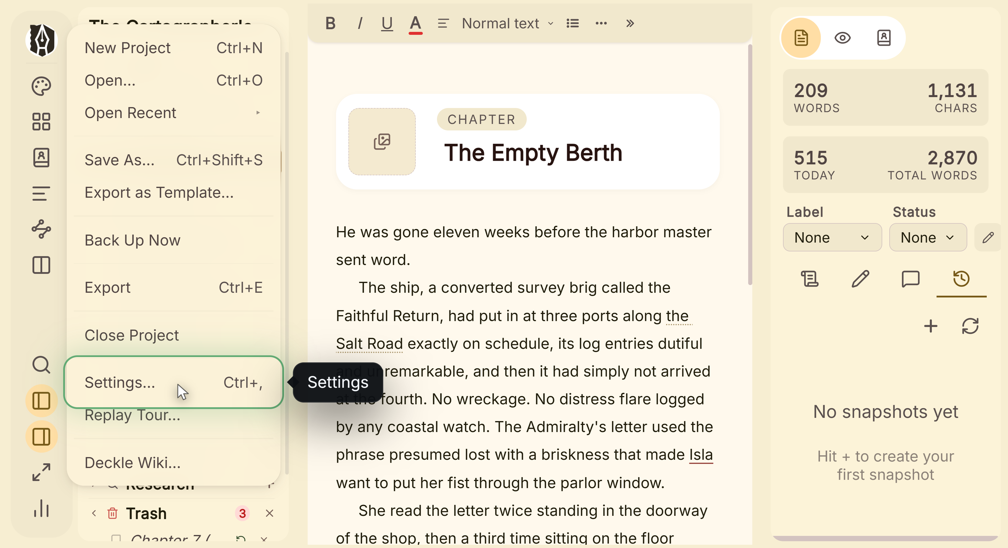Select Export as Template... menu item
The image size is (1008, 548).
pos(173,192)
